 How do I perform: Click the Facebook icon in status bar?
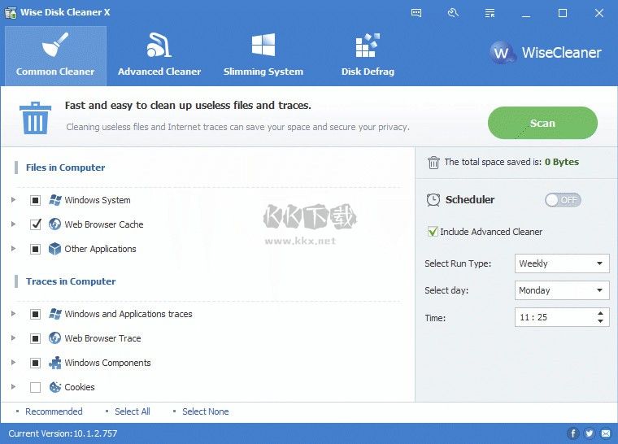click(x=573, y=433)
